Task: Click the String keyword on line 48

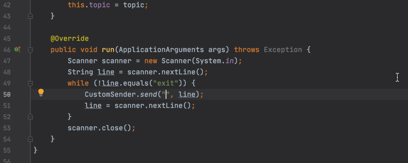Action: tap(80, 72)
